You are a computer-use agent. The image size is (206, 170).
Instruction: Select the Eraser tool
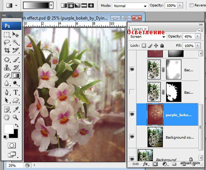[7, 76]
